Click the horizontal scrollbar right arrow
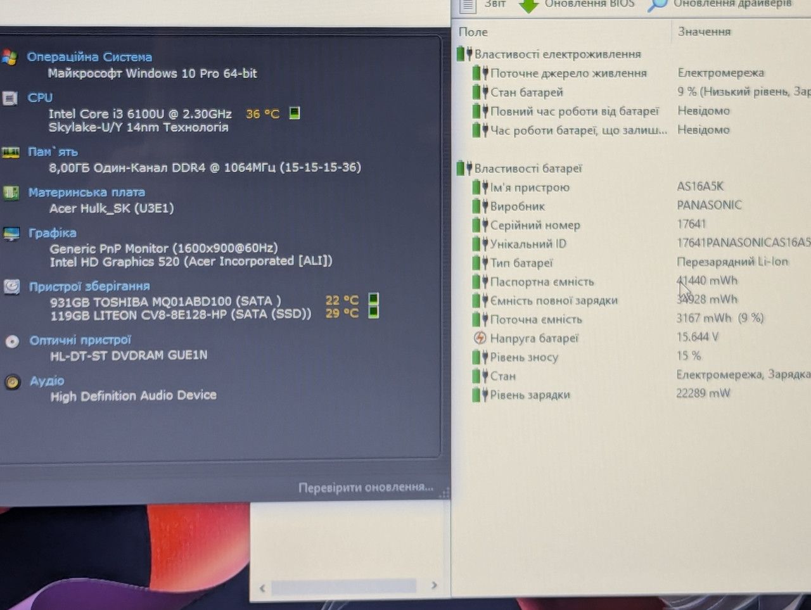Image resolution: width=811 pixels, height=610 pixels. click(x=434, y=586)
